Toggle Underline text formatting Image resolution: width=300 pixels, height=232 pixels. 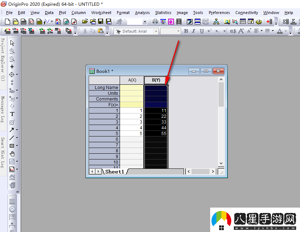pyautogui.click(x=202, y=31)
